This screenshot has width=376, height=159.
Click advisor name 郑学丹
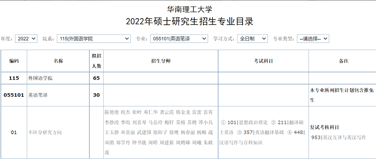click(x=123, y=142)
